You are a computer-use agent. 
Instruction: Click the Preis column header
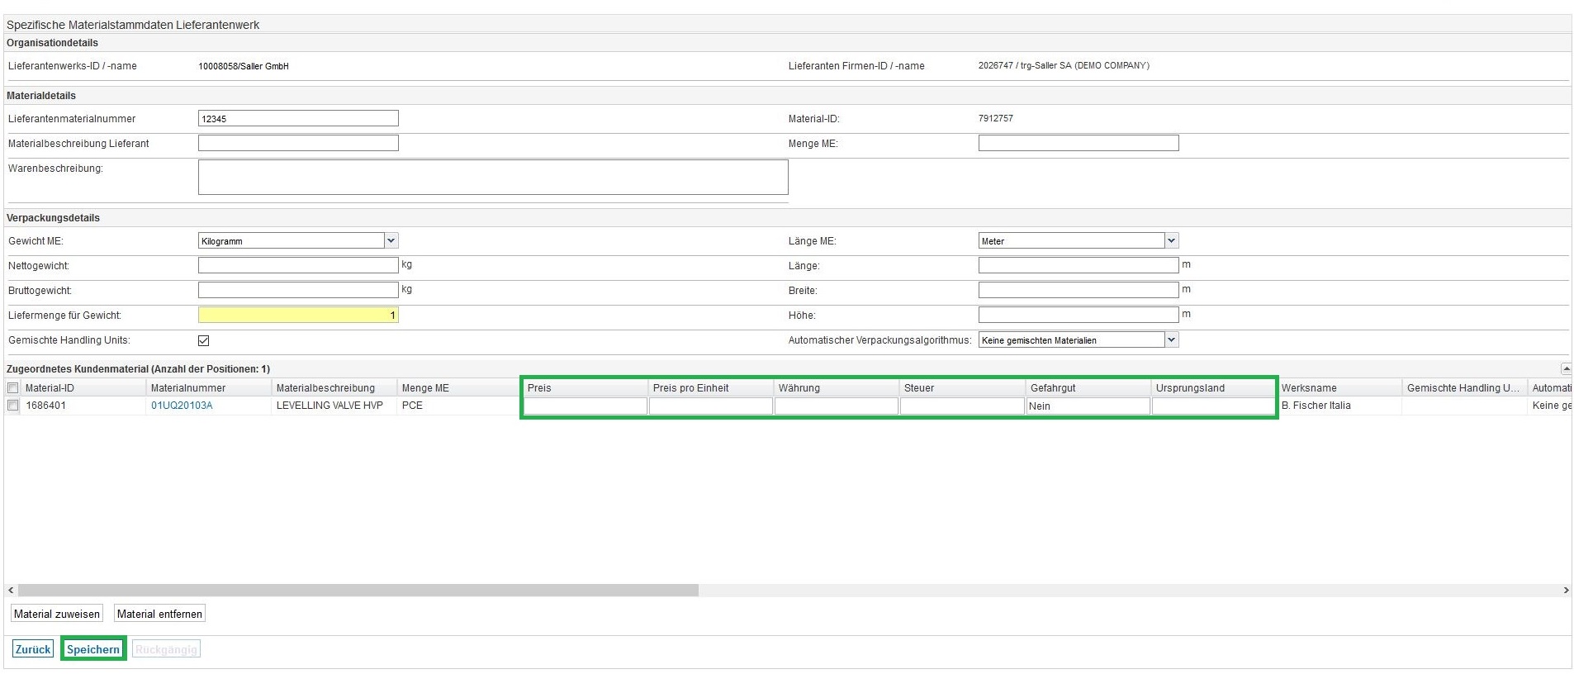(x=586, y=388)
